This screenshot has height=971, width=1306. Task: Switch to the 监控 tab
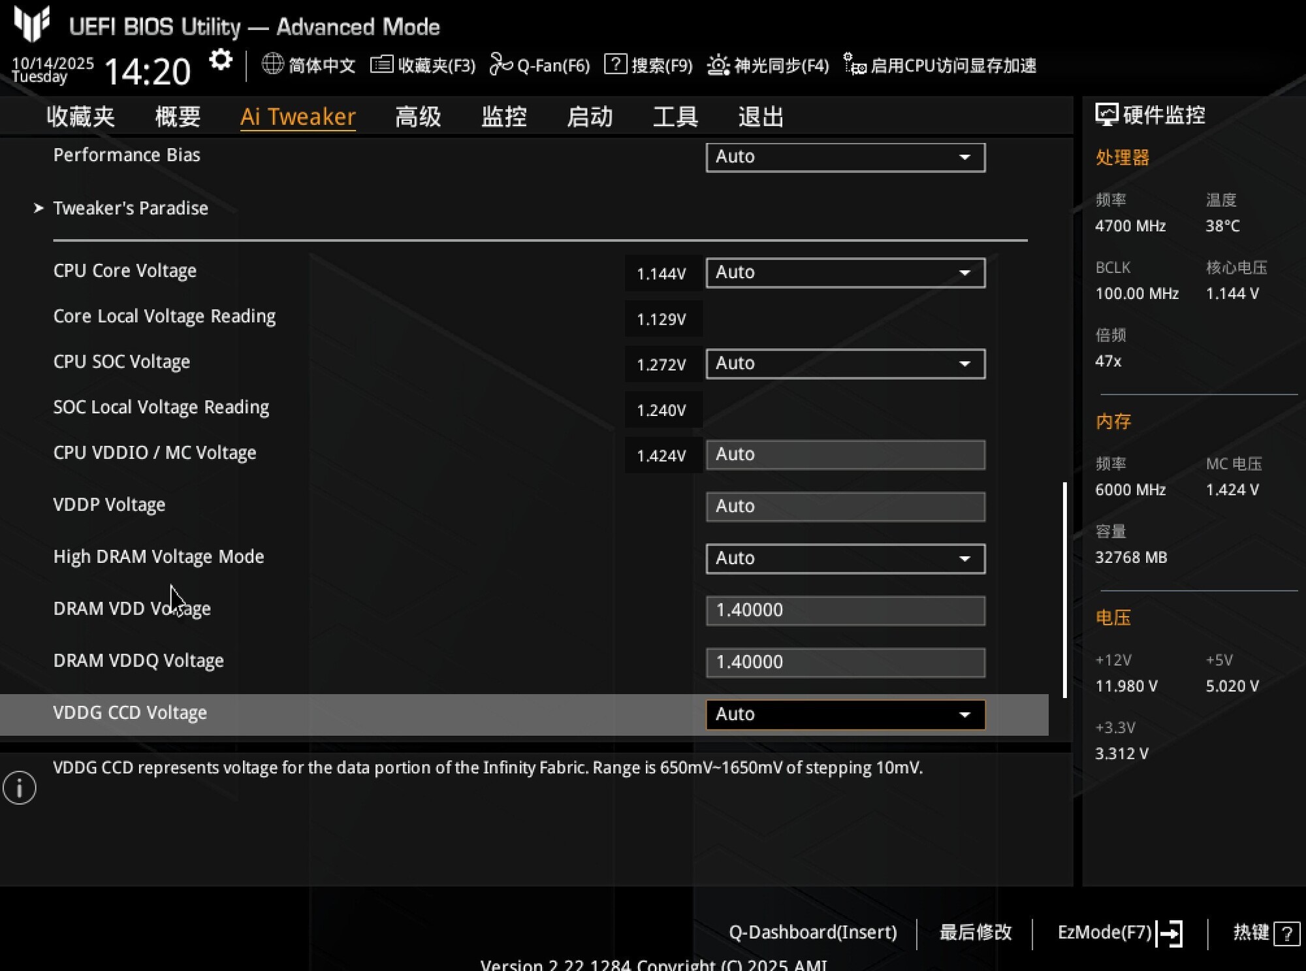503,116
